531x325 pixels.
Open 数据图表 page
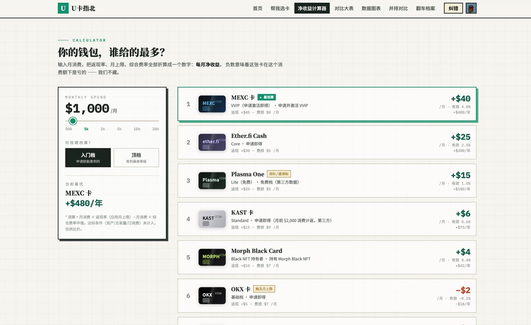371,8
